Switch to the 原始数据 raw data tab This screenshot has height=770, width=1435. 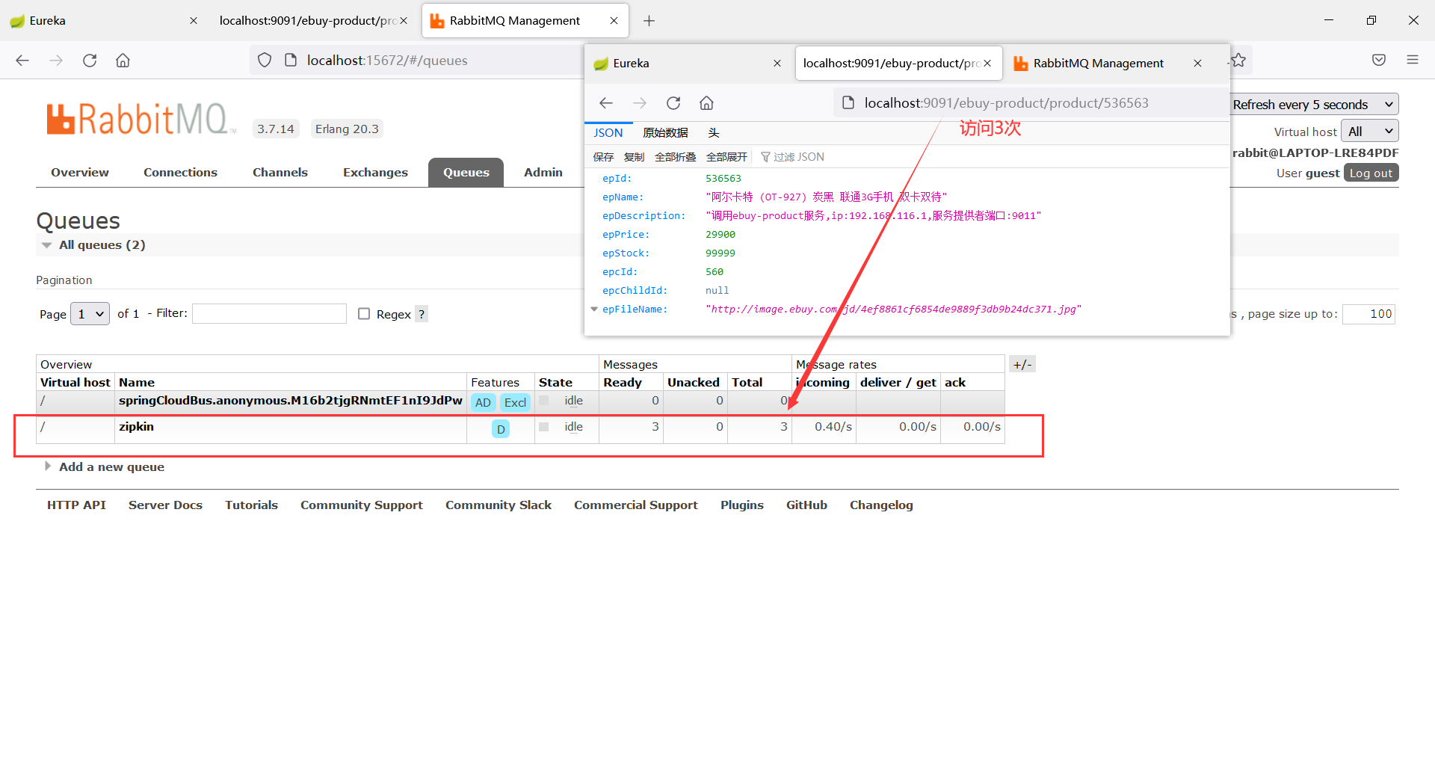(665, 133)
